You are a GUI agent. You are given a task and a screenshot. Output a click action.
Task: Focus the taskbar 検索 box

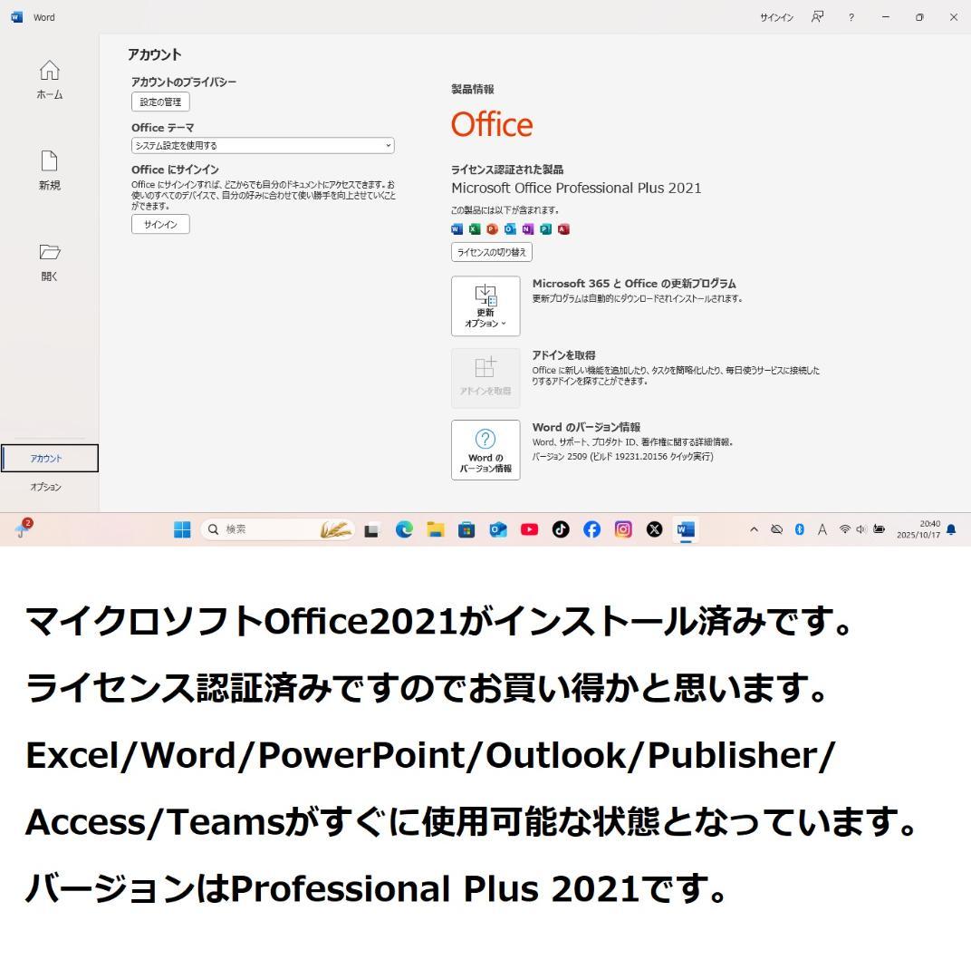278,529
